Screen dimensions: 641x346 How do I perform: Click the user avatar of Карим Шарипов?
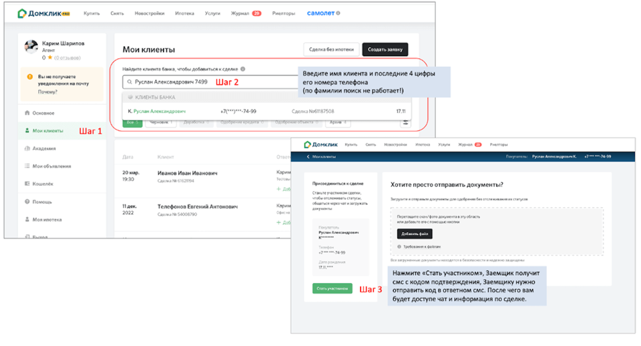click(31, 47)
